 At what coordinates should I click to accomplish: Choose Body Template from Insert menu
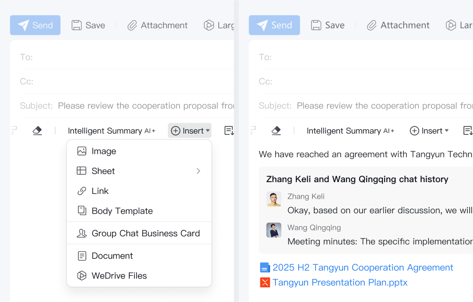pyautogui.click(x=122, y=211)
